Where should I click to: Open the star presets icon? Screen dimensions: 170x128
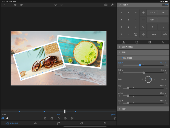pos(163,42)
